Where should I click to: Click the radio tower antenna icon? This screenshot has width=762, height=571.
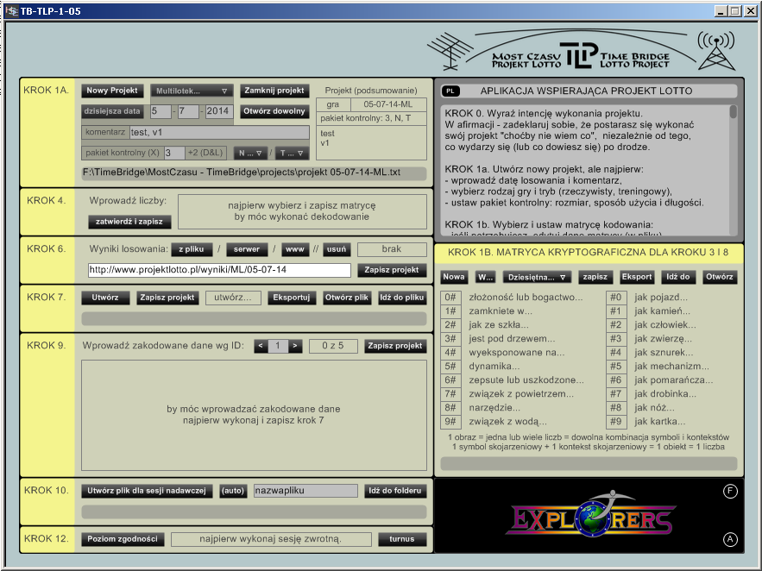pyautogui.click(x=715, y=51)
